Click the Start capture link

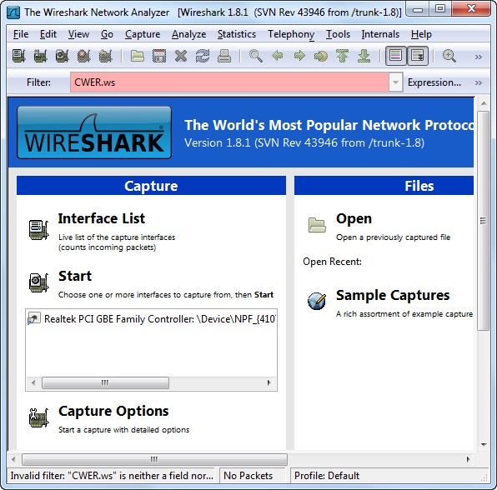[75, 276]
